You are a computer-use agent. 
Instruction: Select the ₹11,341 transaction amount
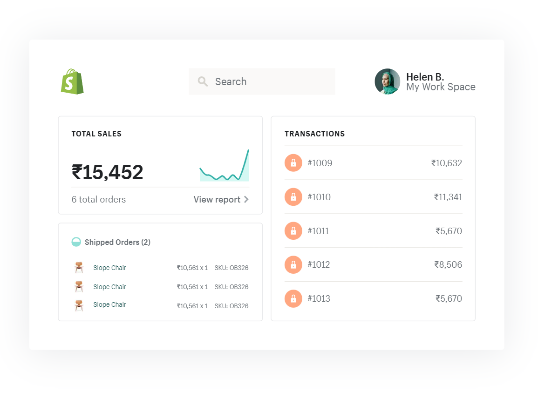(x=448, y=197)
